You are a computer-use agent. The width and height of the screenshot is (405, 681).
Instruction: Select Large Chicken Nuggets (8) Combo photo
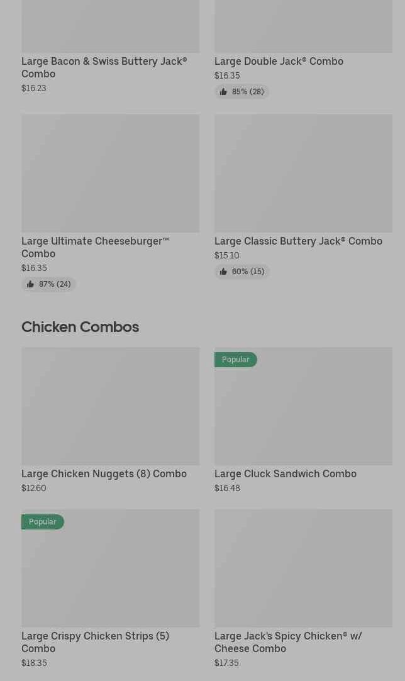tap(110, 406)
